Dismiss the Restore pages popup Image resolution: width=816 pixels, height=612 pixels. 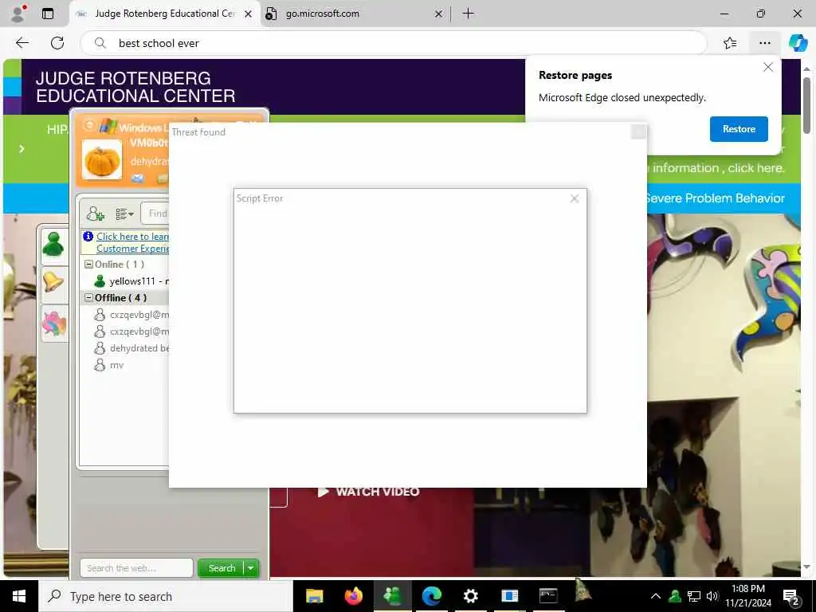[767, 67]
